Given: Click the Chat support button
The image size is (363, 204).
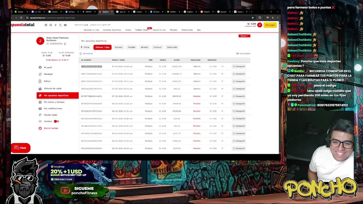Looking at the screenshot, I should [20, 148].
